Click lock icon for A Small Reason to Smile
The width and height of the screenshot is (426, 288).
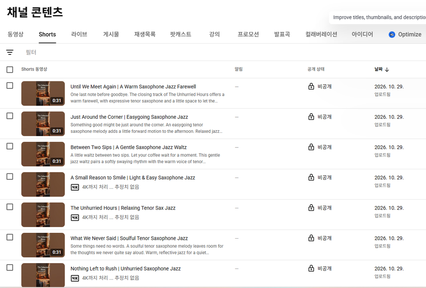point(311,178)
